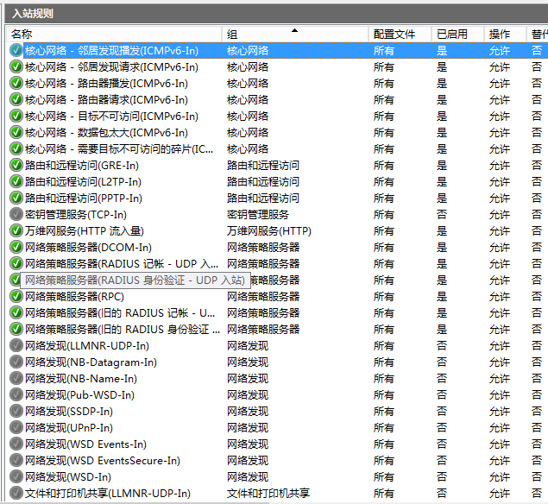Click the 文件和打印机共享 group cell
Image resolution: width=548 pixels, height=504 pixels.
pos(268,494)
